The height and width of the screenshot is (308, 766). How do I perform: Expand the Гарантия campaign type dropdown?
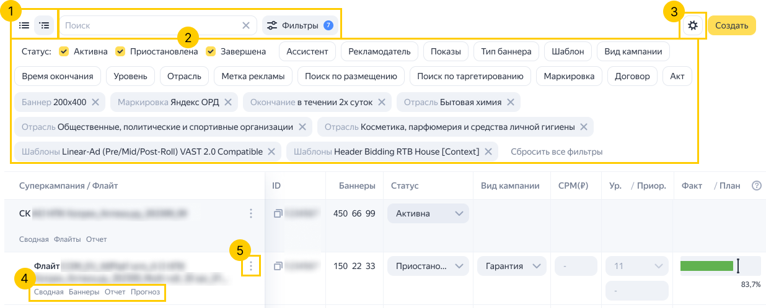click(511, 266)
